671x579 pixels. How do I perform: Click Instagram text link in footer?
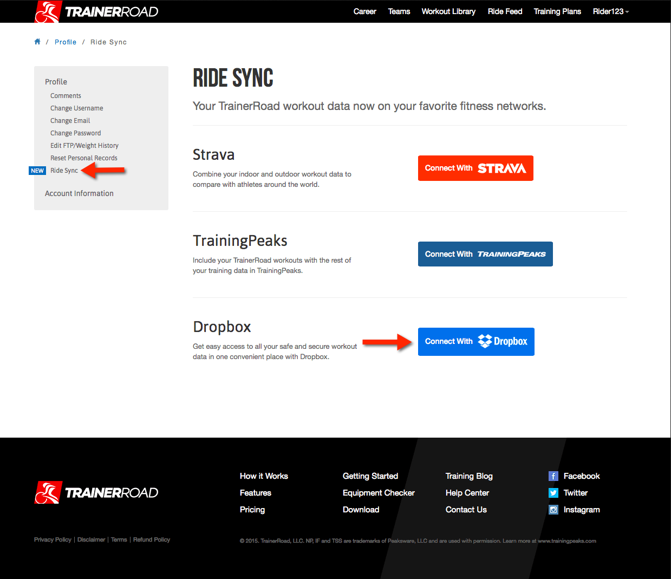pyautogui.click(x=582, y=510)
